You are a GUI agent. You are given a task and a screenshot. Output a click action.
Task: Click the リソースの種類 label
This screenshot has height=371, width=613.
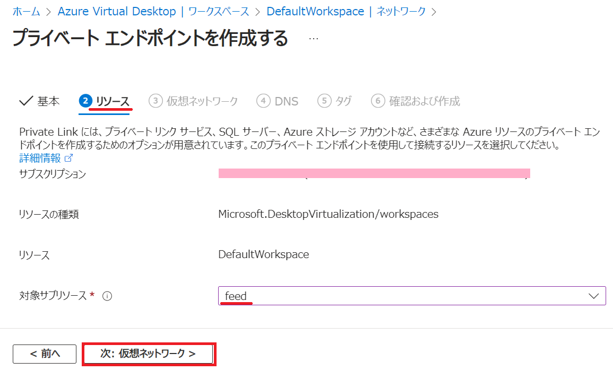point(49,215)
